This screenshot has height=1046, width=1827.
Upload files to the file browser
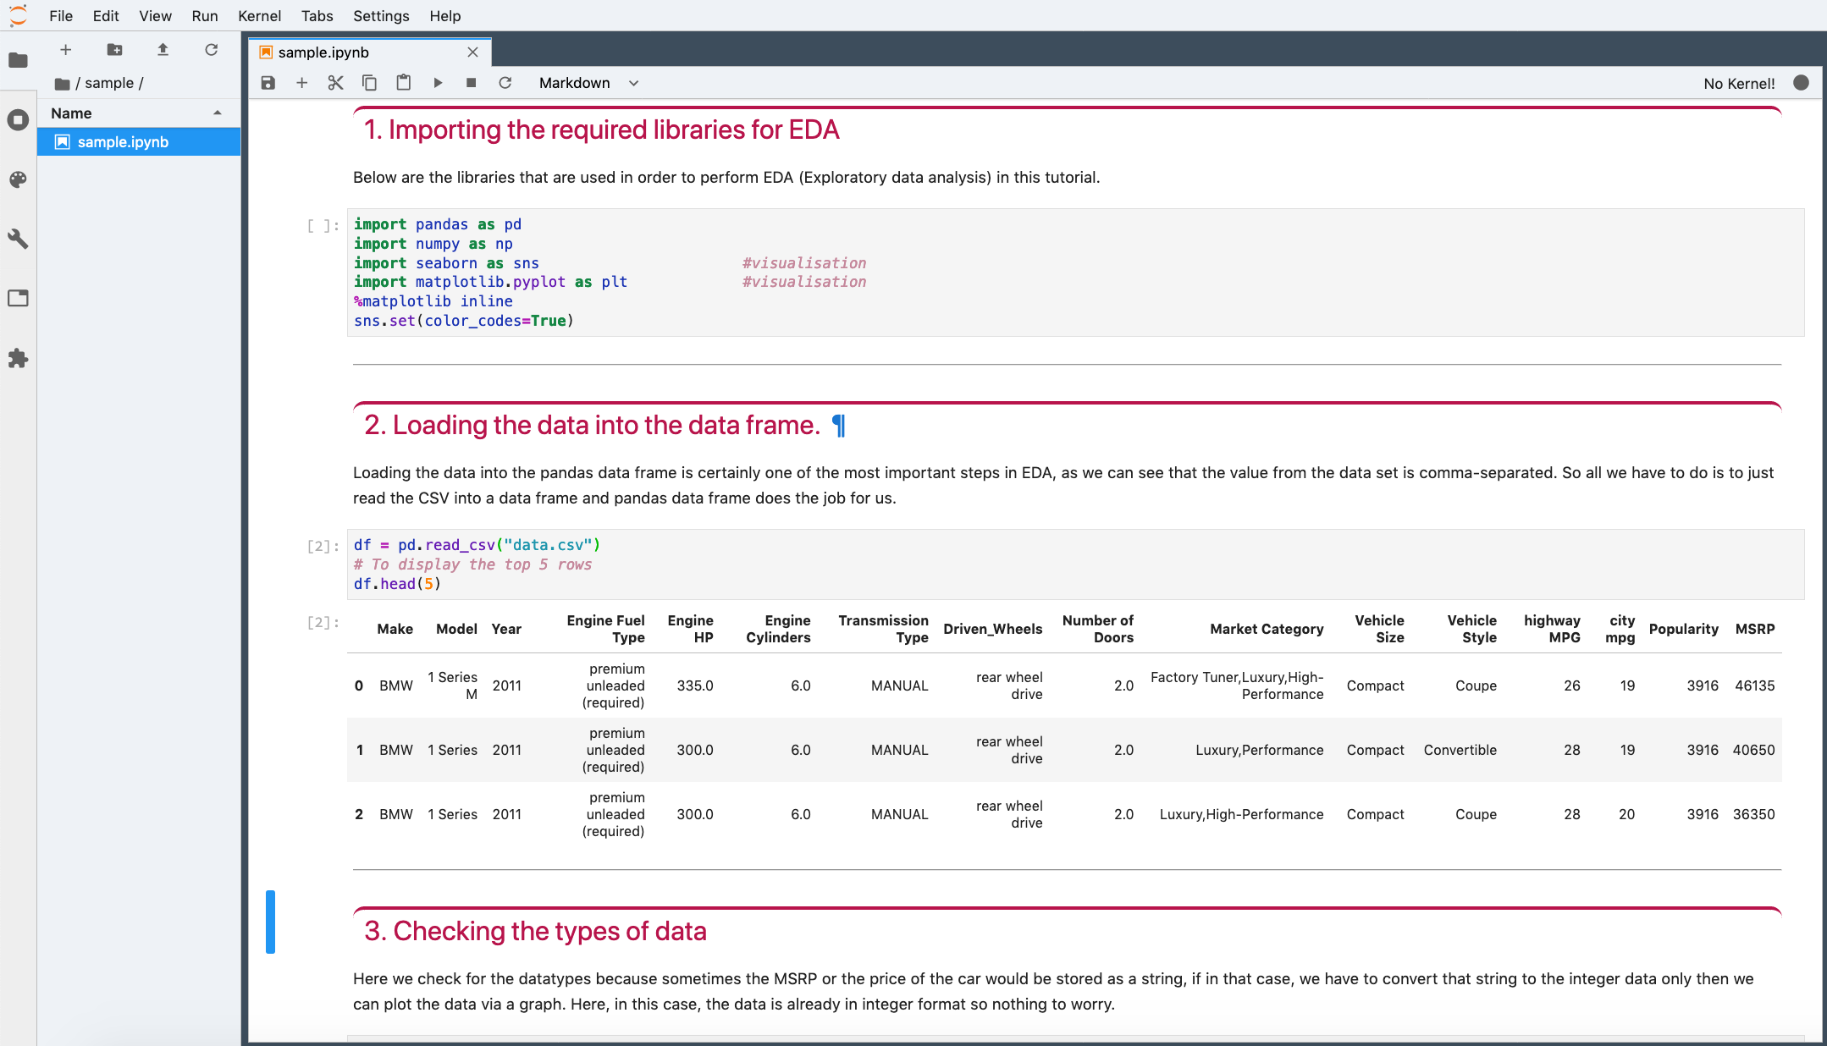pyautogui.click(x=163, y=50)
